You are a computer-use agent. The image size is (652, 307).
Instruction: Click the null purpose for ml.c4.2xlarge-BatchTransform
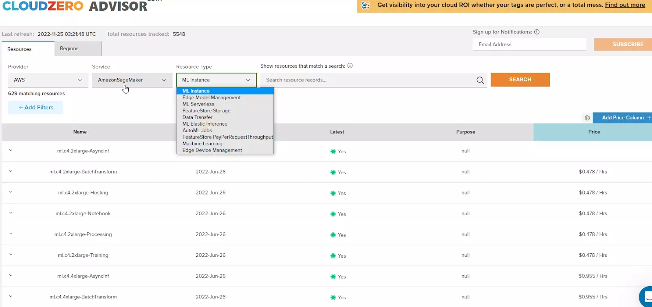(x=465, y=172)
